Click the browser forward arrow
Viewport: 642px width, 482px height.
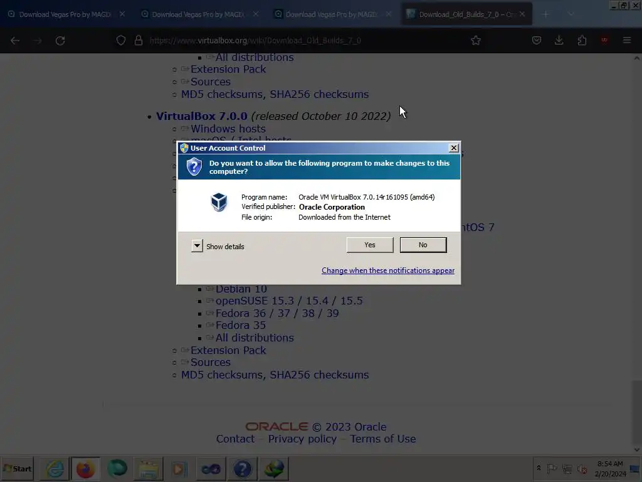click(x=38, y=41)
